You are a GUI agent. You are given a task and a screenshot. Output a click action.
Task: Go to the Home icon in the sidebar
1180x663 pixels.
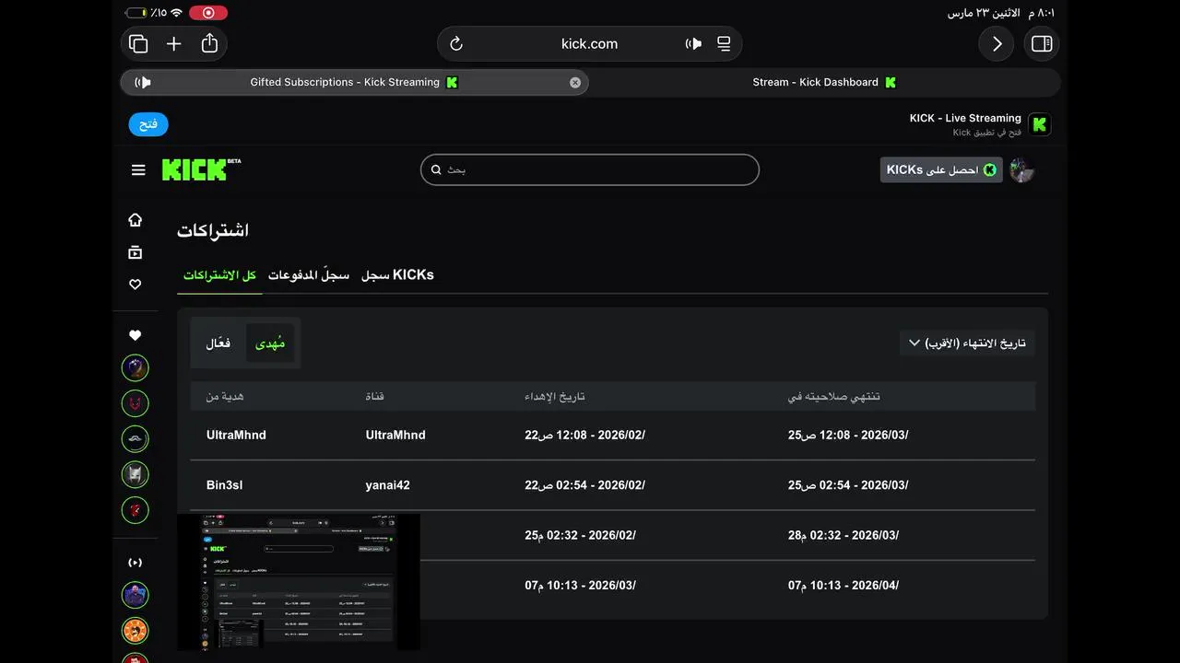click(136, 219)
